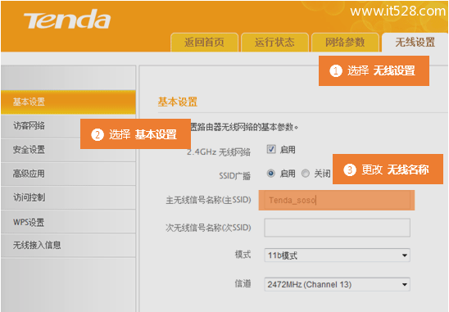Click the 次无线信号名称(次SSID) label

208,228
